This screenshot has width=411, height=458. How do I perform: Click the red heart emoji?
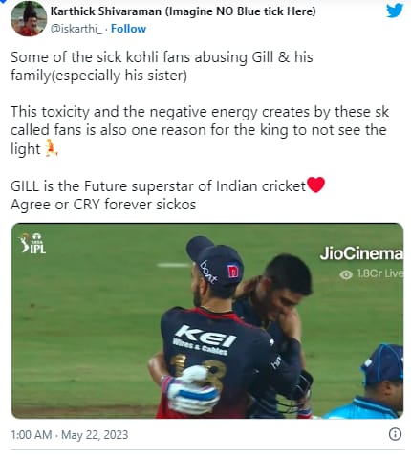pyautogui.click(x=315, y=185)
